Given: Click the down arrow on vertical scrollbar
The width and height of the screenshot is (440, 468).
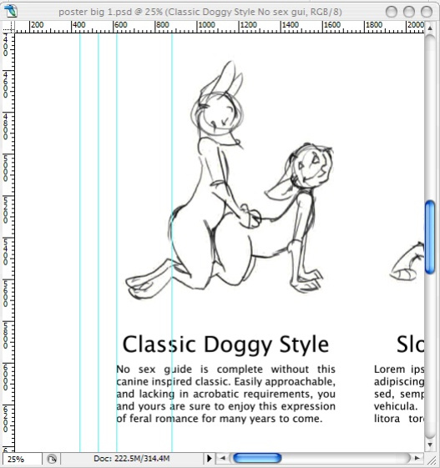Looking at the screenshot, I should pos(430,445).
